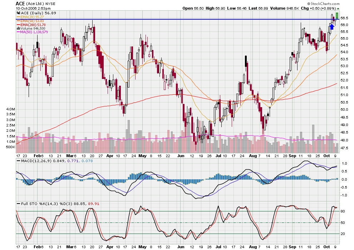Image resolution: width=354 pixels, height=250 pixels.
Task: Click the 50.5 price axis label
Action: [344, 102]
